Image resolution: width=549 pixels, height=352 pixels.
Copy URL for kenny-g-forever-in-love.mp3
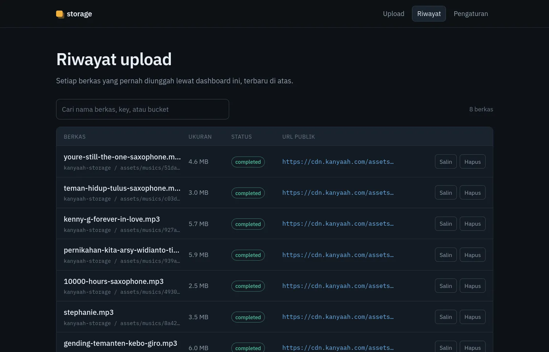point(446,224)
